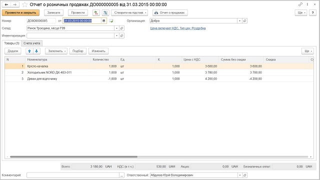
Task: Click the Дт/Кт postings icon in toolbar
Action: coord(96,12)
